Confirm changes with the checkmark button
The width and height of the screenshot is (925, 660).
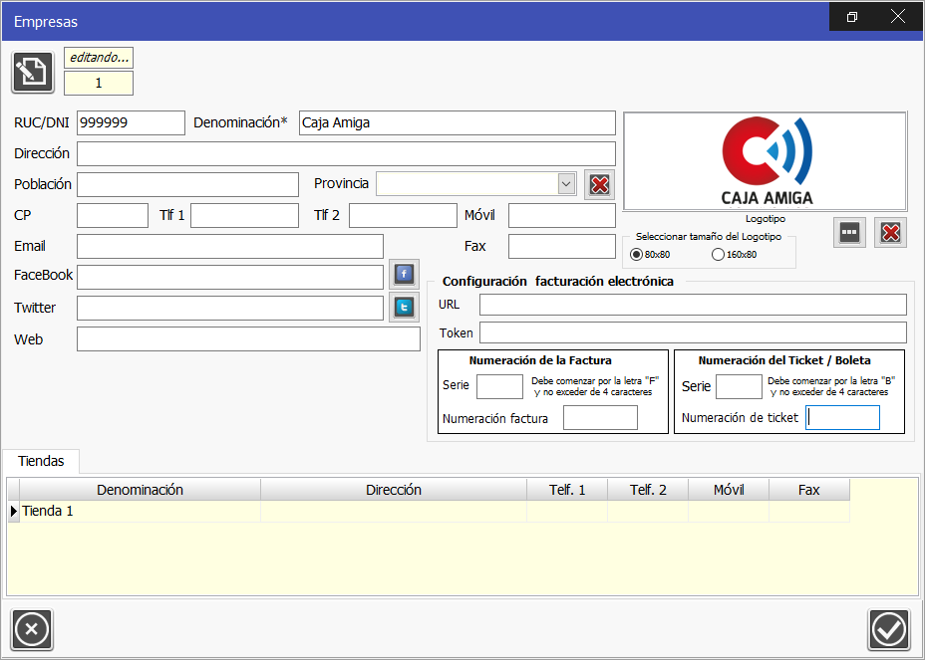[x=888, y=629]
